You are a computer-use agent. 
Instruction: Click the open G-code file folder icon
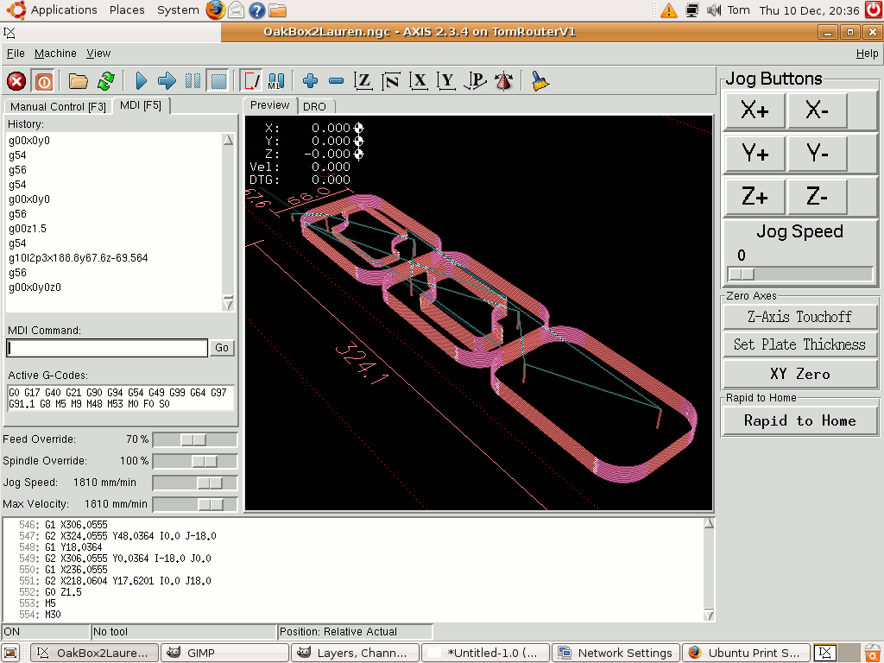pyautogui.click(x=79, y=81)
